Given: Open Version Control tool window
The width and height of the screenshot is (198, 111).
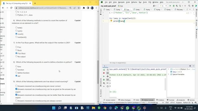Looking at the screenshot, I should point(109,100).
